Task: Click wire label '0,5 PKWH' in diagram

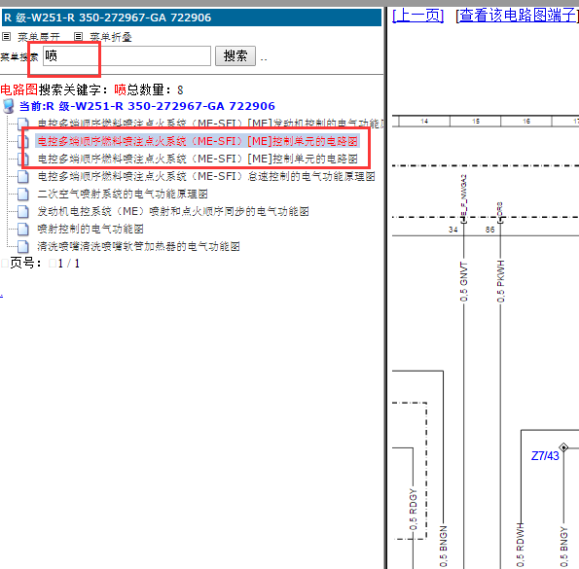Action: click(500, 281)
